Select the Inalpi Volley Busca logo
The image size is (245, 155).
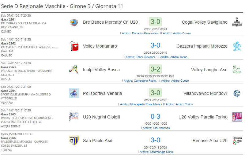(74, 70)
